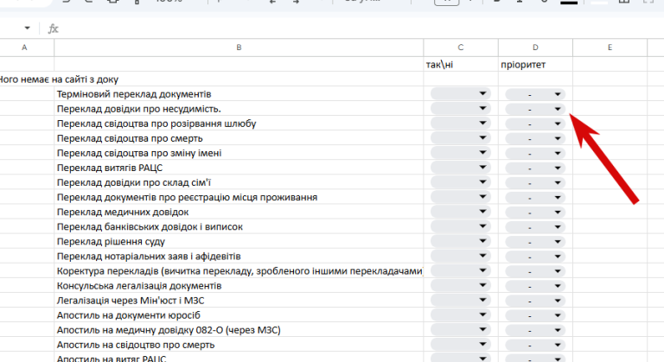
Task: Select cell 'Терміновий переклад документів'
Action: [x=239, y=93]
